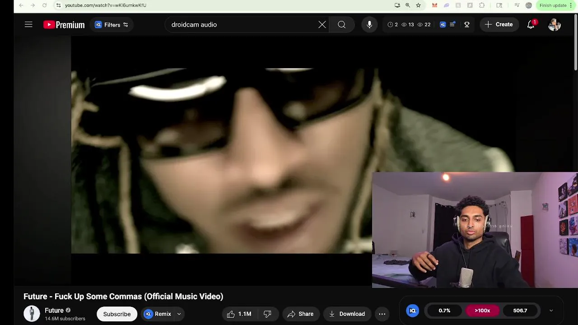Open the Chrome profile avatar
The width and height of the screenshot is (578, 325).
[529, 5]
